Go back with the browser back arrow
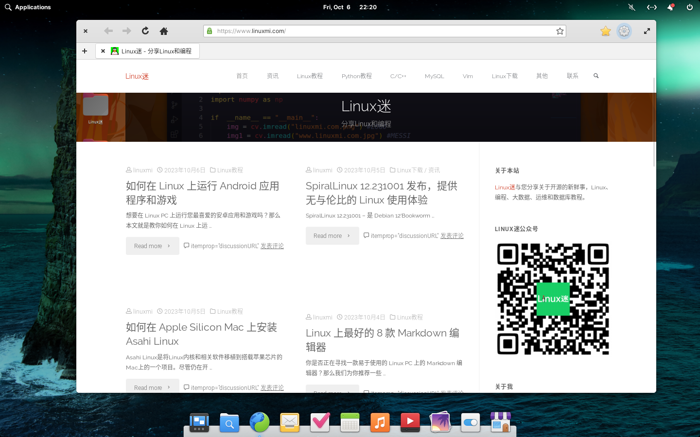 click(x=108, y=31)
